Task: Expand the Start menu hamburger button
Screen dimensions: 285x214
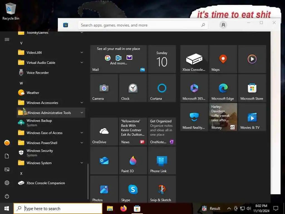Action: 7,40
